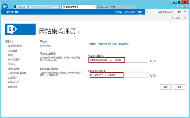Viewport: 190px width, 118px height.
Task: Click the 网站集管理员 page heading
Action: [x=57, y=31]
